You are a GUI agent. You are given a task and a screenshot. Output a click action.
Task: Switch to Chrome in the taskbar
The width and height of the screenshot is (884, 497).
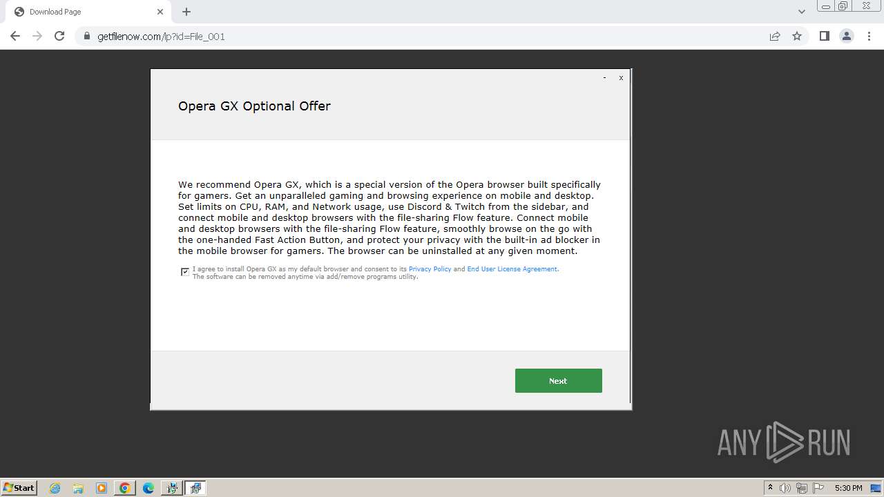coord(125,488)
